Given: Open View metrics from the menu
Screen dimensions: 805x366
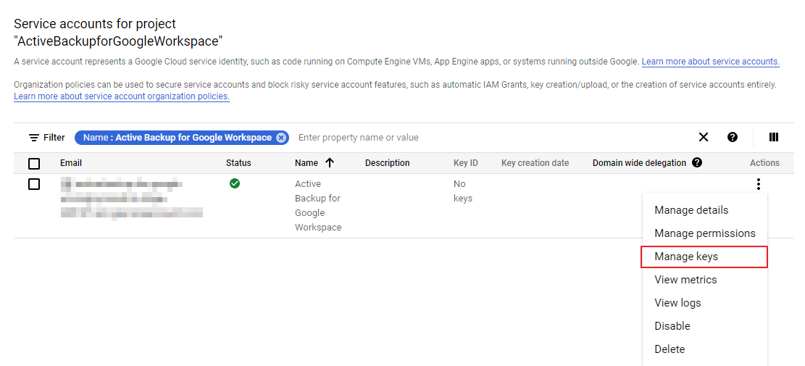Looking at the screenshot, I should pyautogui.click(x=685, y=280).
